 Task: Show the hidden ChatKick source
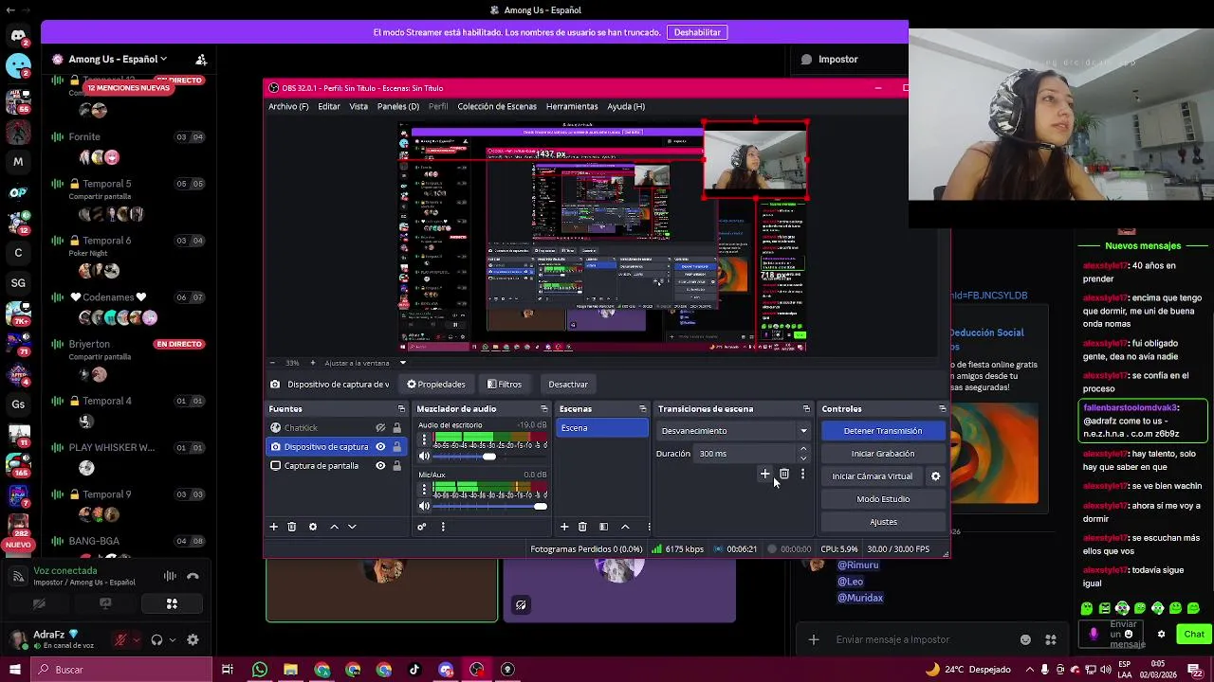point(380,428)
